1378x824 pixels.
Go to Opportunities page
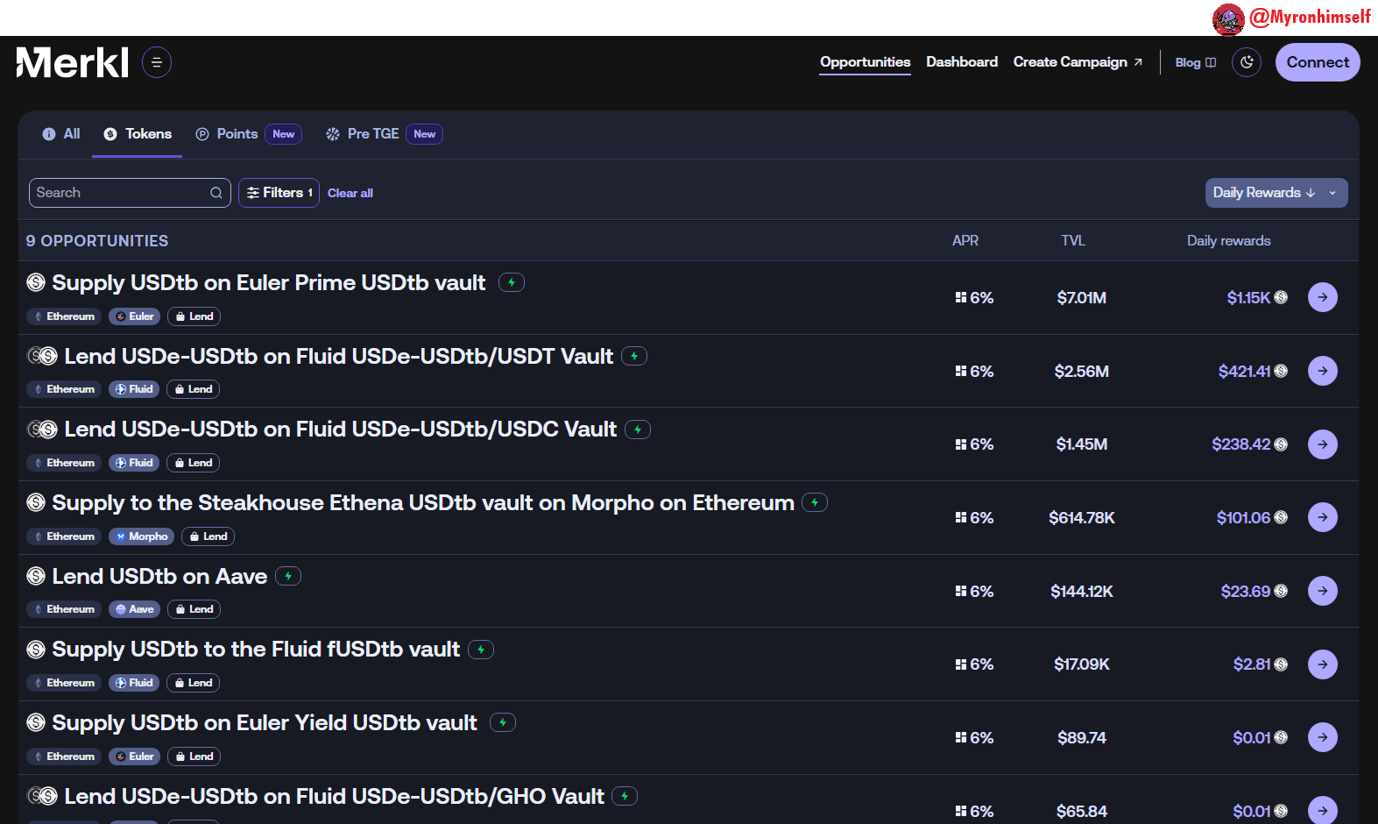coord(865,62)
